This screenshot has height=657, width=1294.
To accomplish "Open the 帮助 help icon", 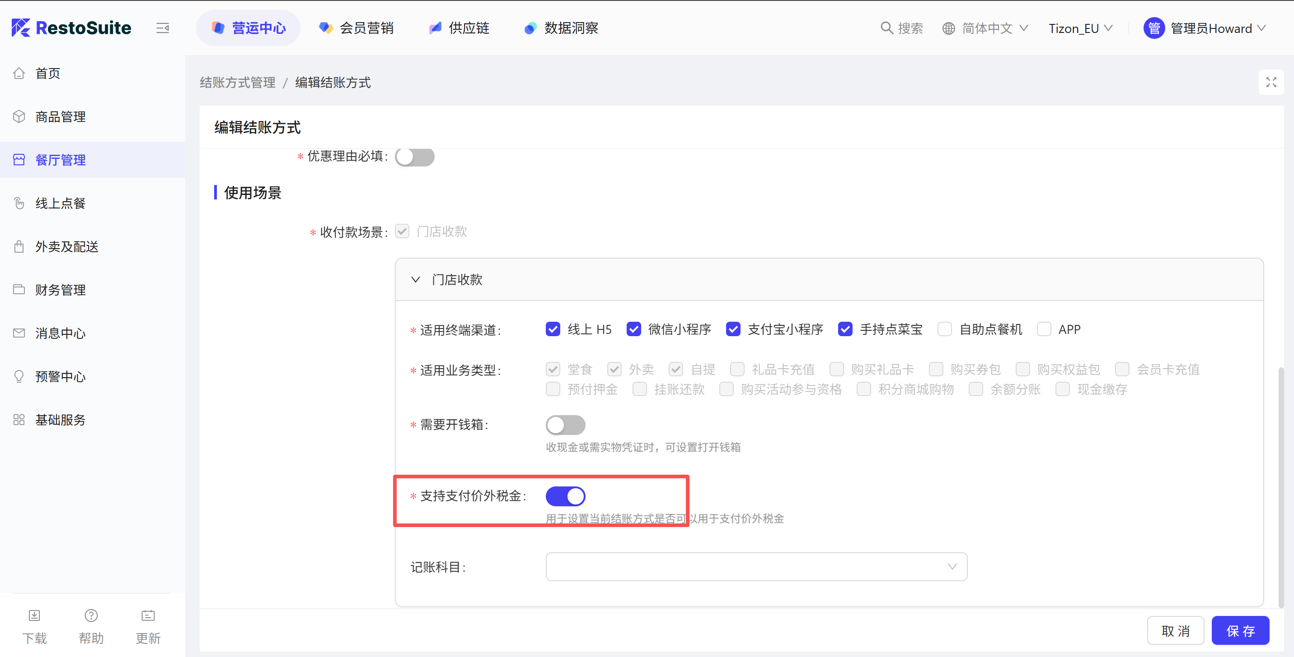I will click(x=91, y=615).
